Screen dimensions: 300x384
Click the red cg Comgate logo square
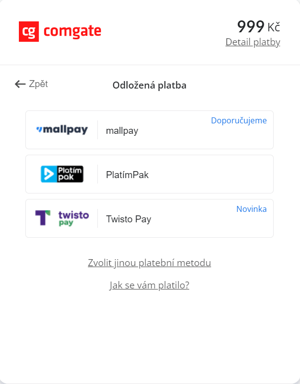28,31
